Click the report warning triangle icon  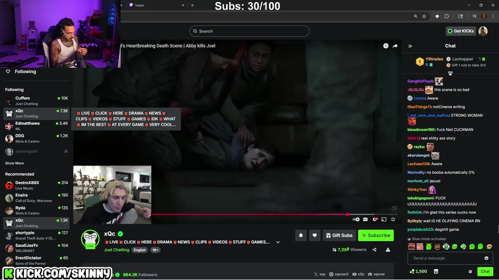[x=388, y=250]
